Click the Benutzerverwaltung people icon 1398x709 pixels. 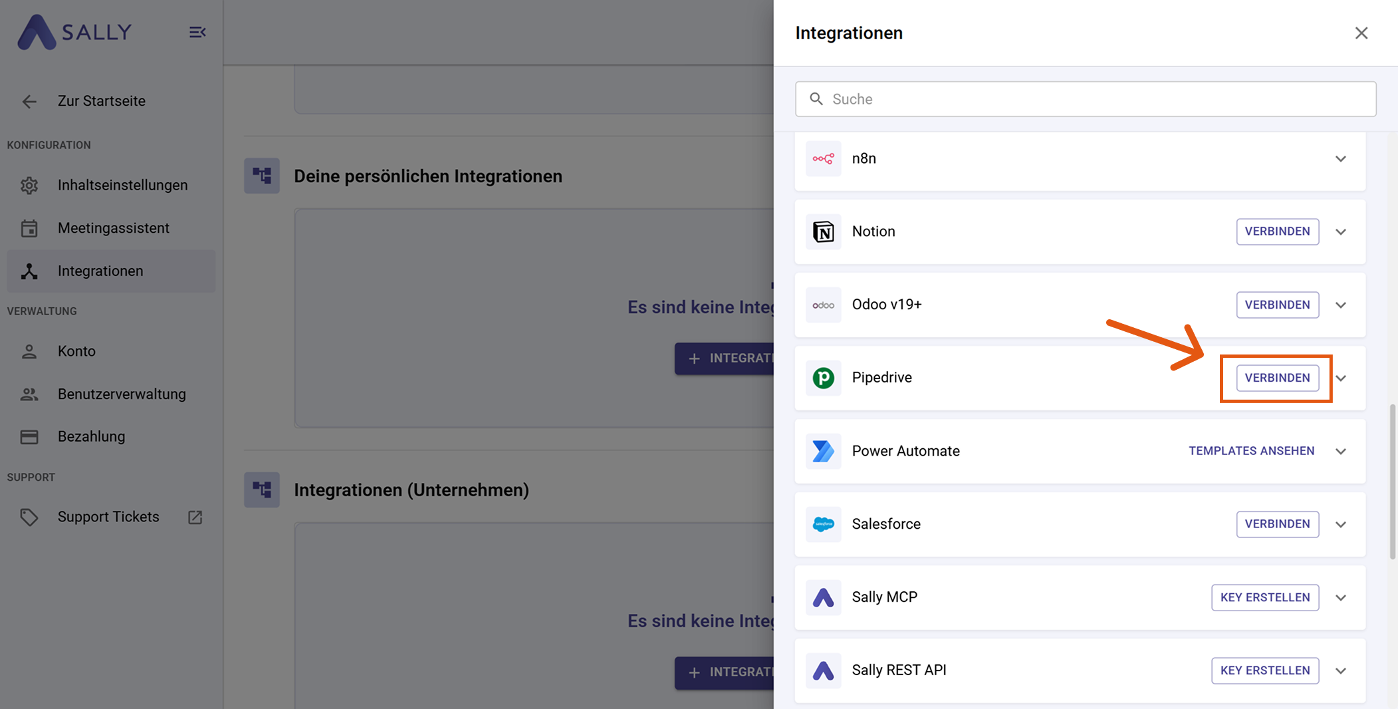pos(29,394)
